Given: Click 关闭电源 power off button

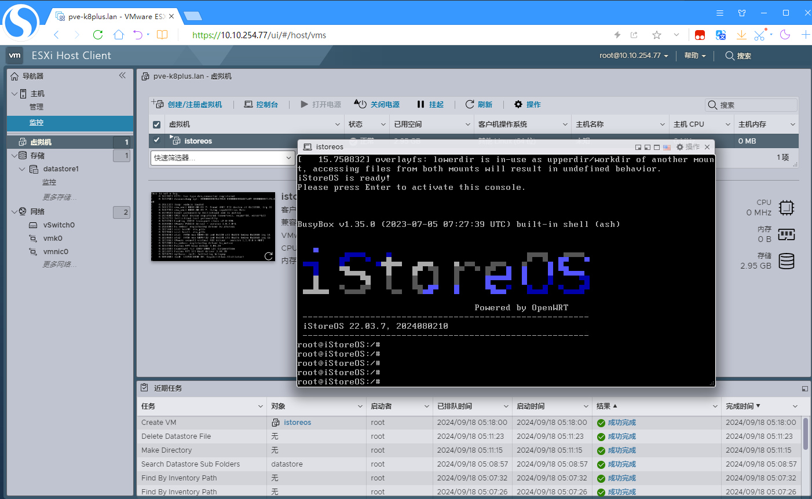Looking at the screenshot, I should point(376,104).
